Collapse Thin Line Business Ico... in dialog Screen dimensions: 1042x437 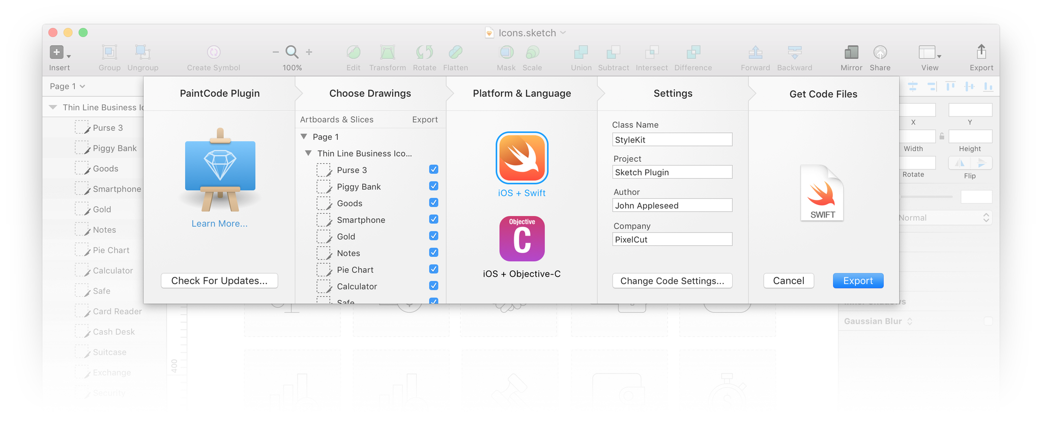tap(308, 153)
